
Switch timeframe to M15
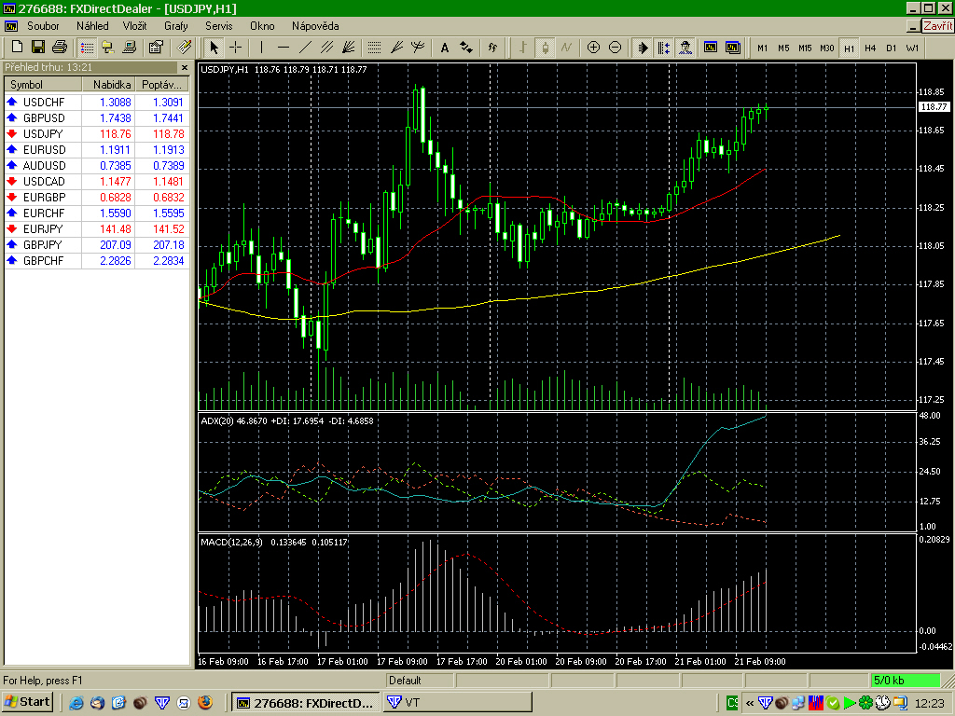tap(805, 48)
